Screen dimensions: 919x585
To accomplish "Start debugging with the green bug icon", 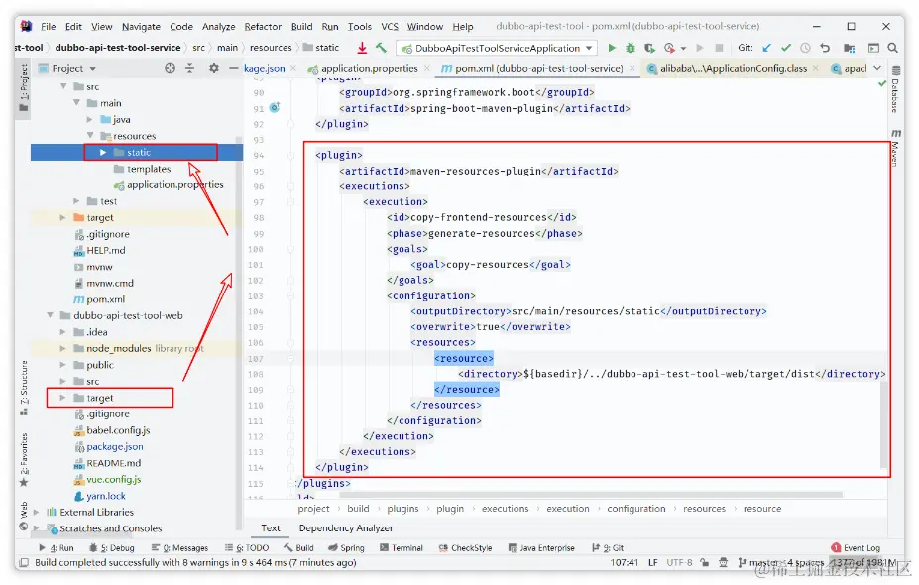I will pyautogui.click(x=631, y=48).
